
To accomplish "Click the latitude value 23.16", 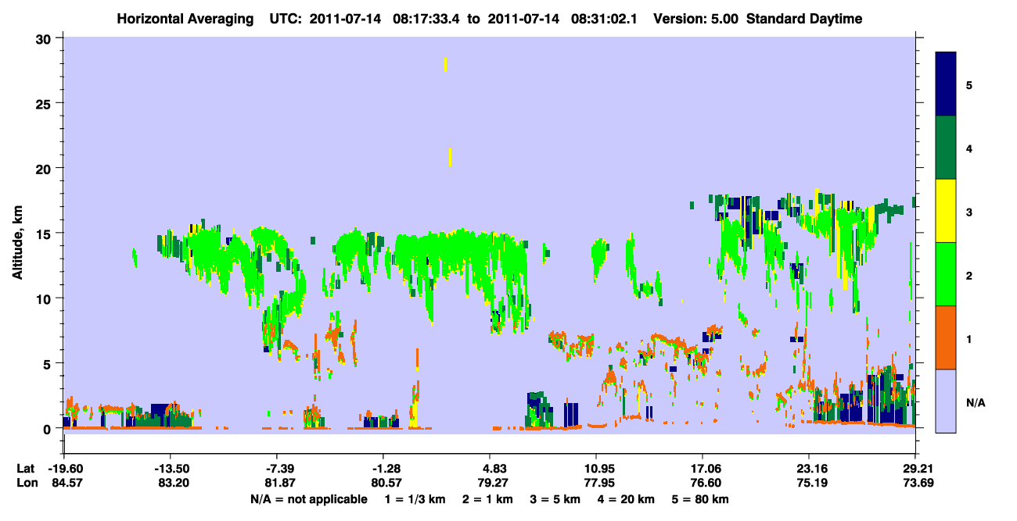I will (x=809, y=469).
